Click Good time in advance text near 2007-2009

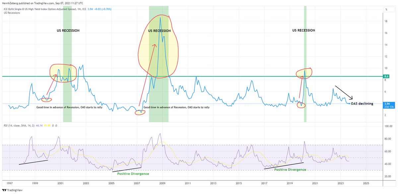click(x=176, y=107)
